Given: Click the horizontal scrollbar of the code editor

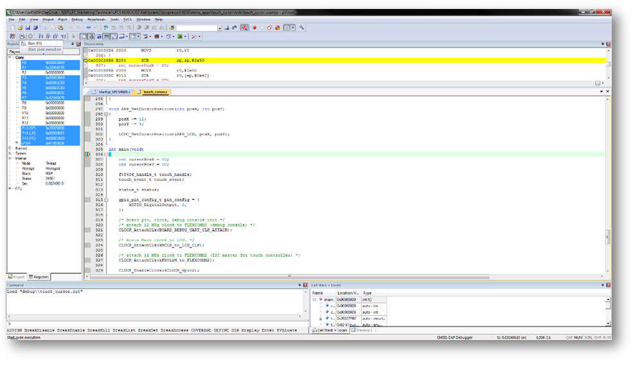Looking at the screenshot, I should pos(290,276).
